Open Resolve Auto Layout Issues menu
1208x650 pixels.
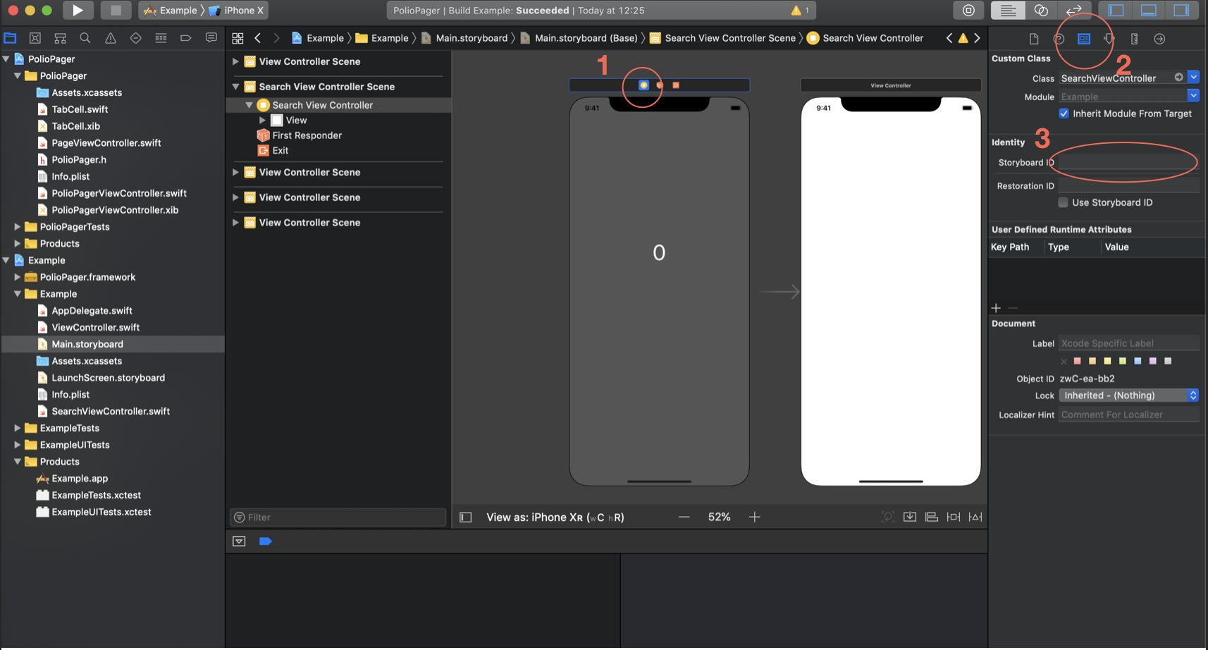coord(975,517)
